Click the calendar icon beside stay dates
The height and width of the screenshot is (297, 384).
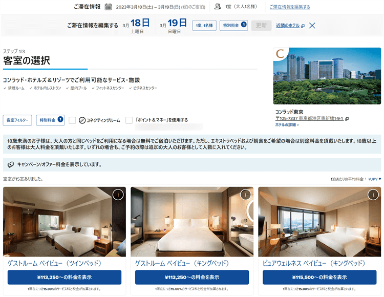108,7
